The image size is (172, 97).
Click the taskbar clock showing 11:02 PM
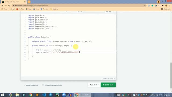pyautogui.click(x=167, y=95)
